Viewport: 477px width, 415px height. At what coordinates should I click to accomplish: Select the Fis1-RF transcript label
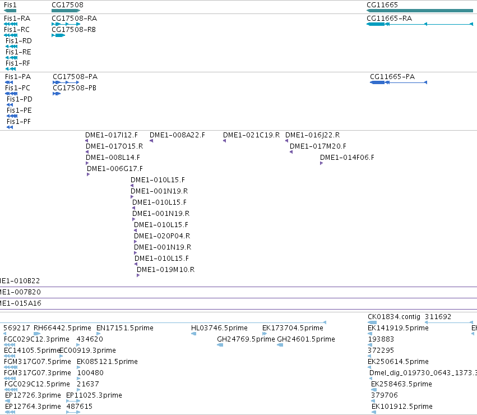tap(18, 63)
